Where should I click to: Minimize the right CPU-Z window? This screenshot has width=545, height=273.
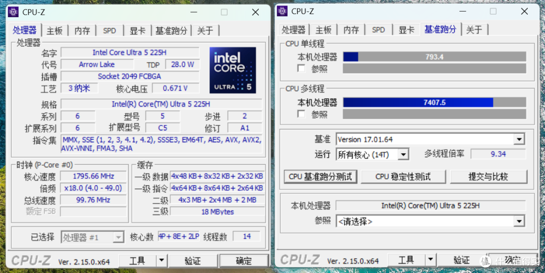click(x=463, y=12)
